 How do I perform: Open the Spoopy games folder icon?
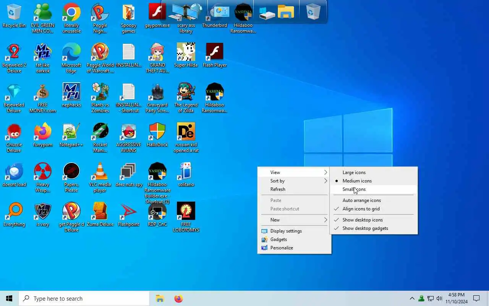coord(129,18)
